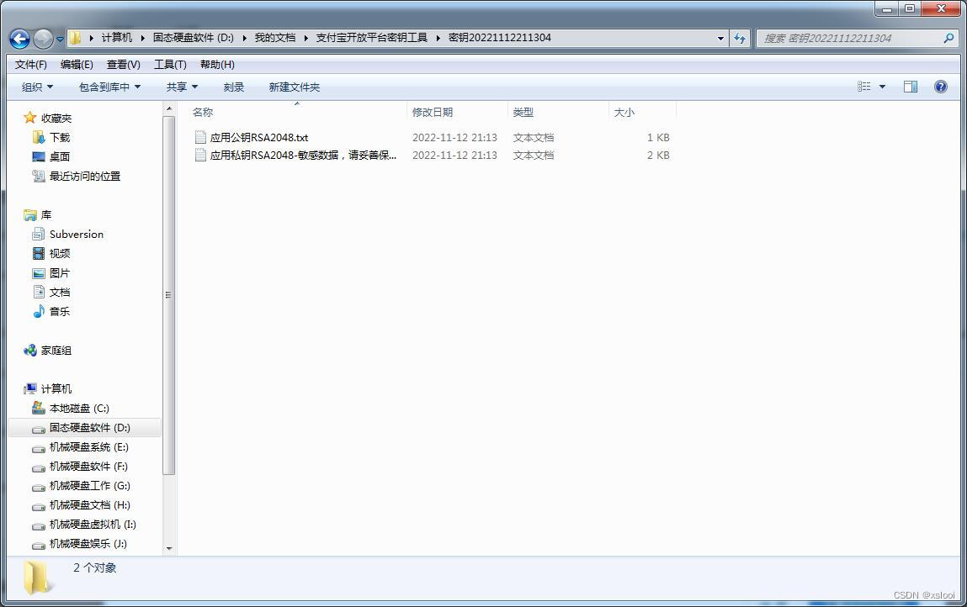Image resolution: width=967 pixels, height=607 pixels.
Task: Open 机械硬盘软件 (F:) drive
Action: [88, 467]
